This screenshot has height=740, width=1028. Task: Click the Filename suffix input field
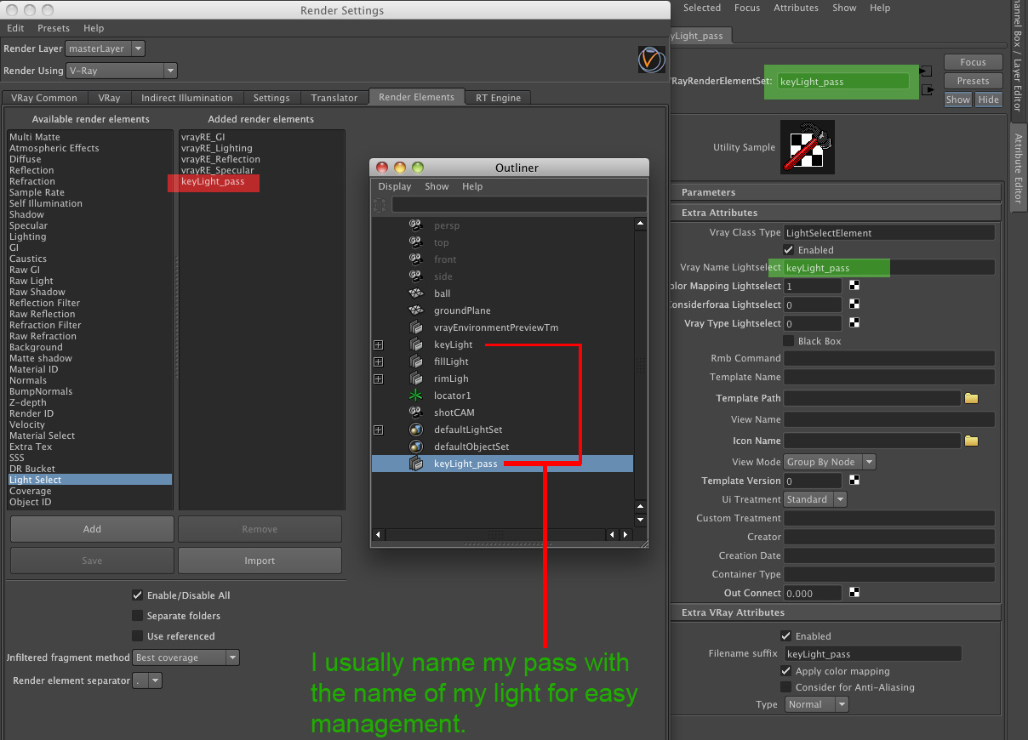point(872,654)
